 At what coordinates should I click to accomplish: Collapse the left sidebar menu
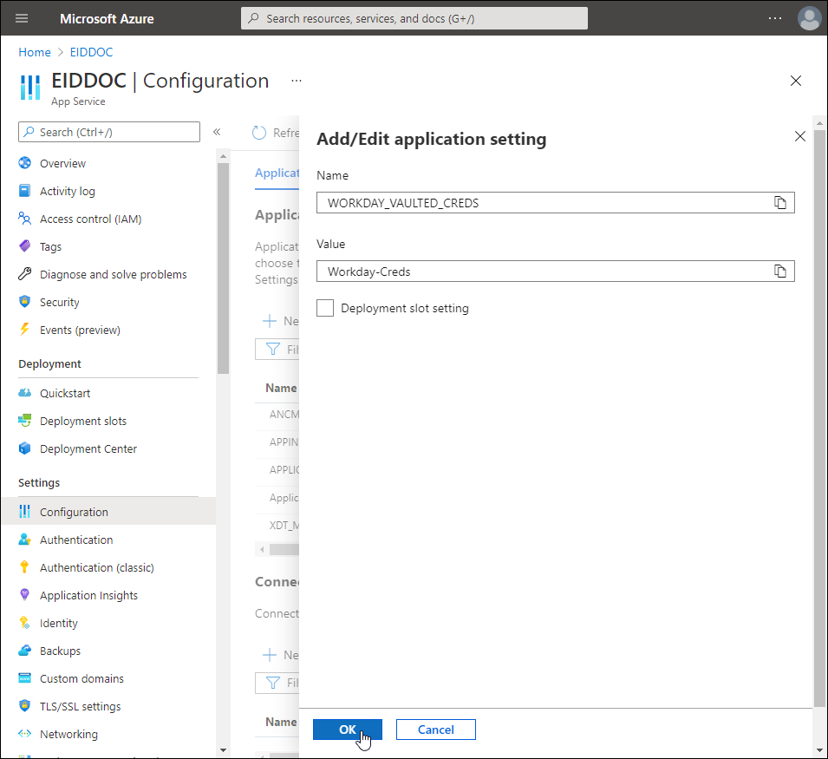(217, 132)
